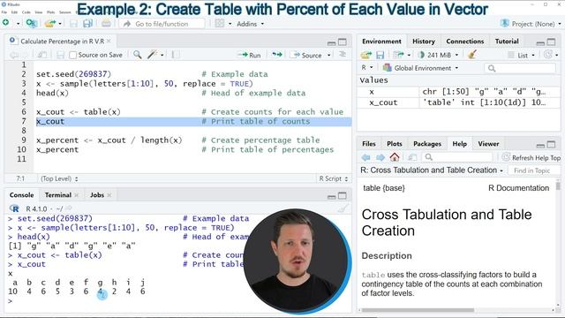
Task: Close the Calculate Percentage in R V.R tab
Action: click(109, 42)
